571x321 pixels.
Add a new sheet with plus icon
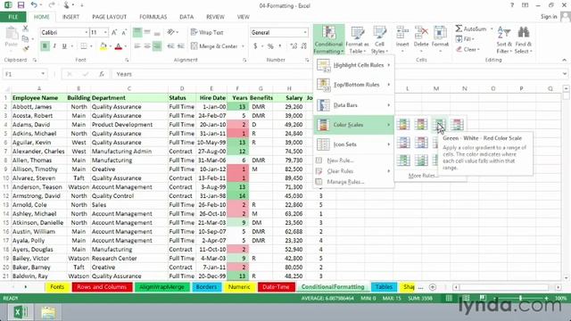pyautogui.click(x=432, y=287)
